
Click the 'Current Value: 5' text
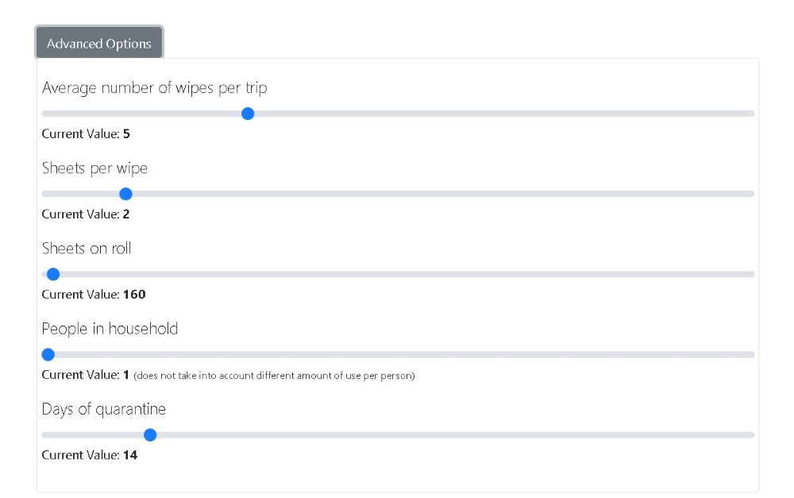(x=86, y=133)
